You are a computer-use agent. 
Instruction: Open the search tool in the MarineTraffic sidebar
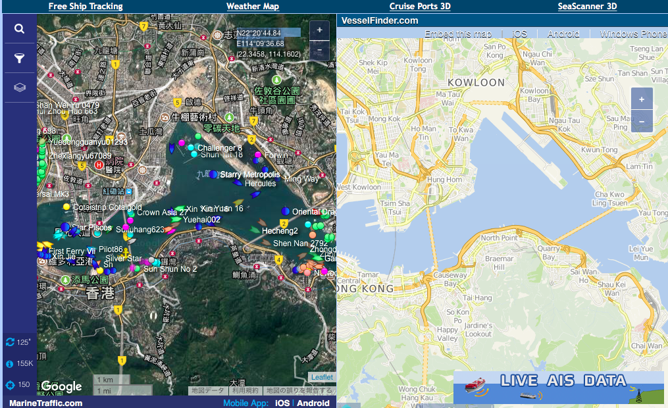(x=19, y=28)
